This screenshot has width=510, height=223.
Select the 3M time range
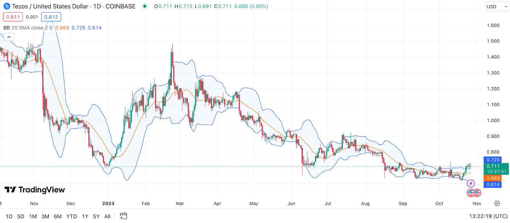tap(45, 216)
